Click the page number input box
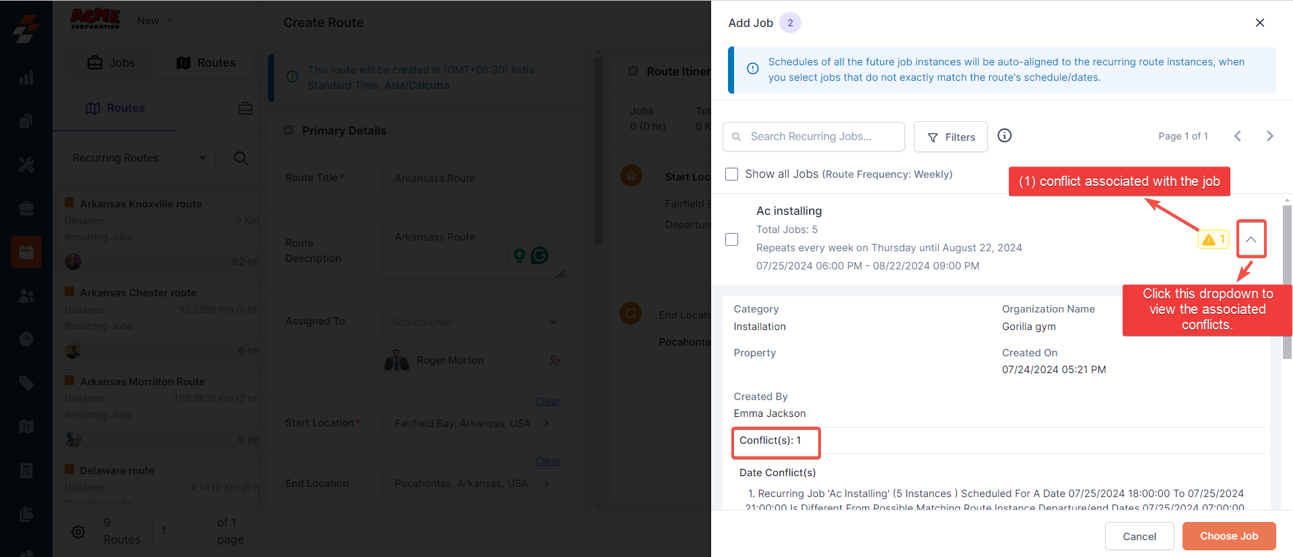Viewport: 1293px width, 557px height. [174, 531]
